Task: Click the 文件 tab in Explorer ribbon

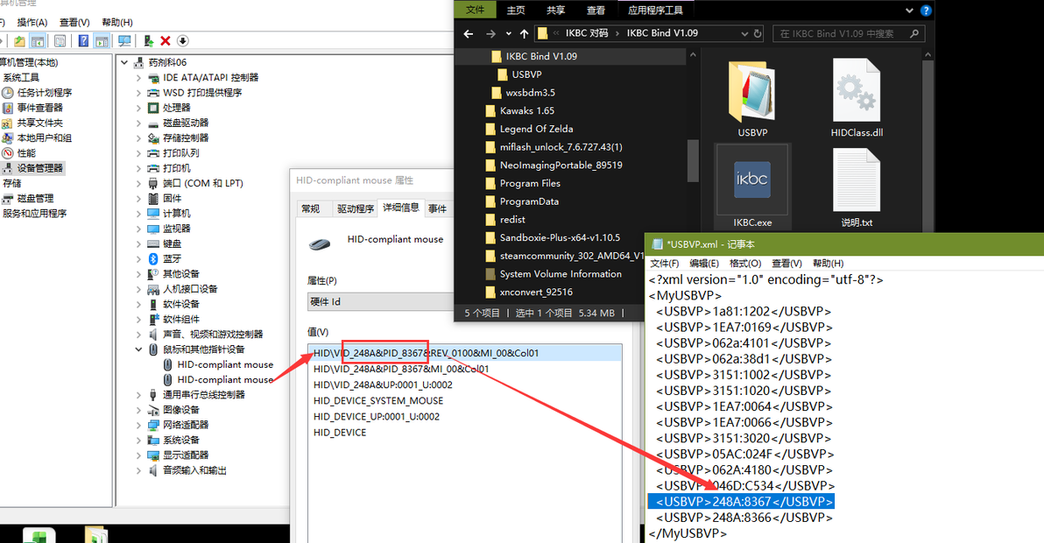Action: tap(476, 10)
